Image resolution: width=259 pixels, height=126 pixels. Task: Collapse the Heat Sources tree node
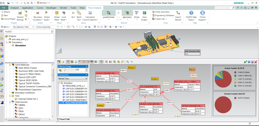coord(10,102)
